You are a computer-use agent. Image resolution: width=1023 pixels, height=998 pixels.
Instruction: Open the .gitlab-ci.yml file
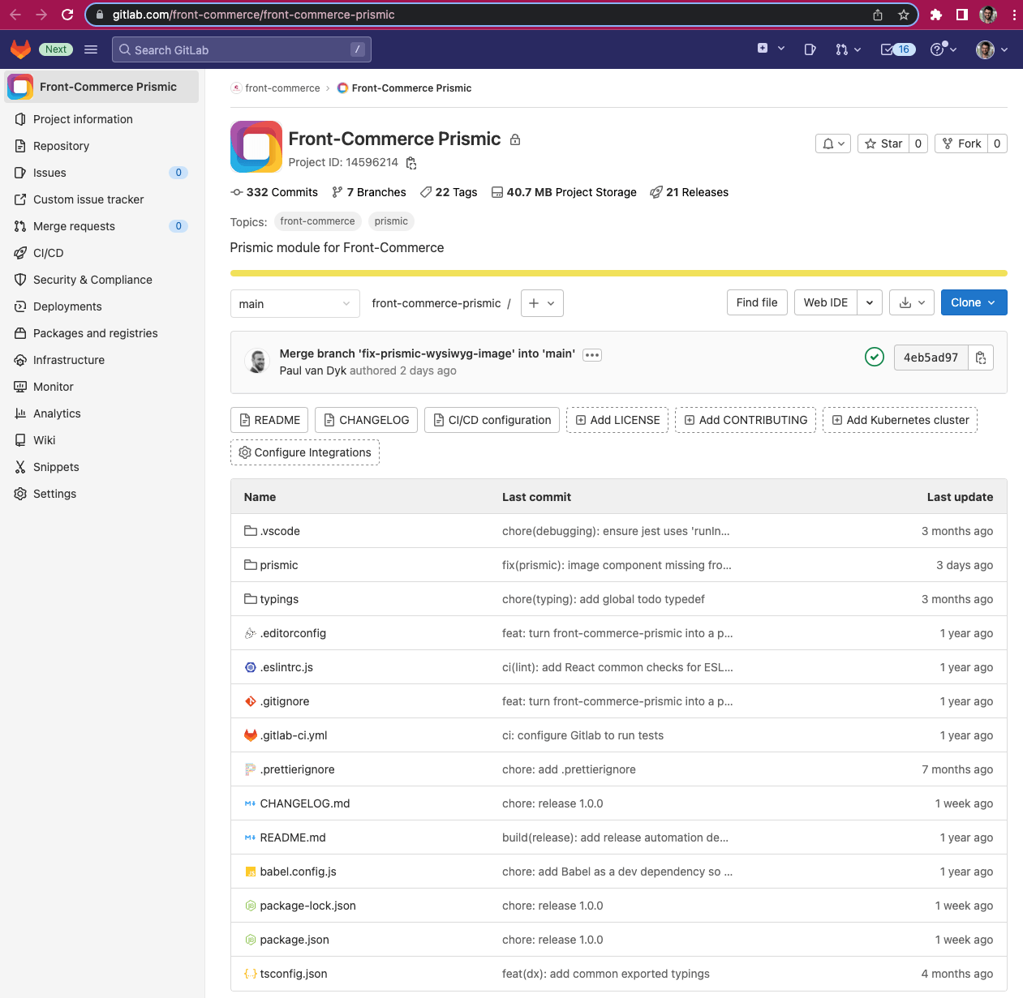click(294, 735)
